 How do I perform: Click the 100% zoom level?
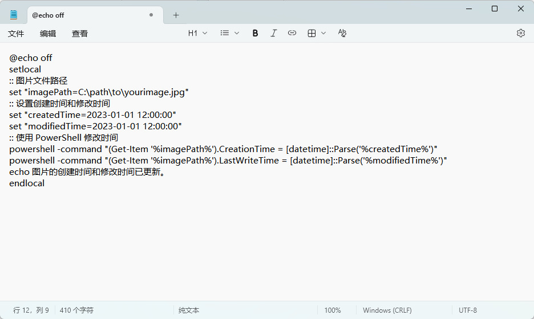[333, 310]
